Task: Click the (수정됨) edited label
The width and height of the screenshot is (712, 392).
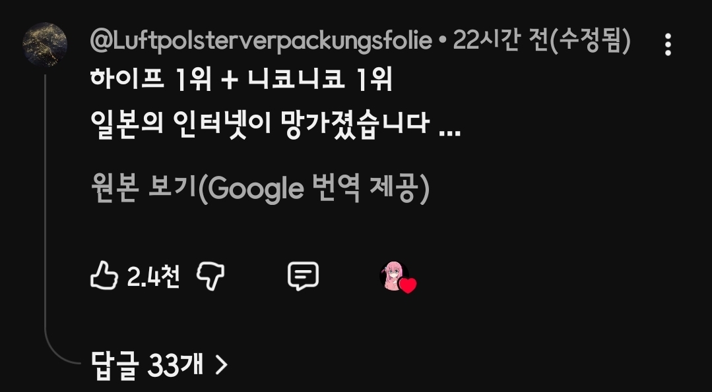Action: point(589,41)
